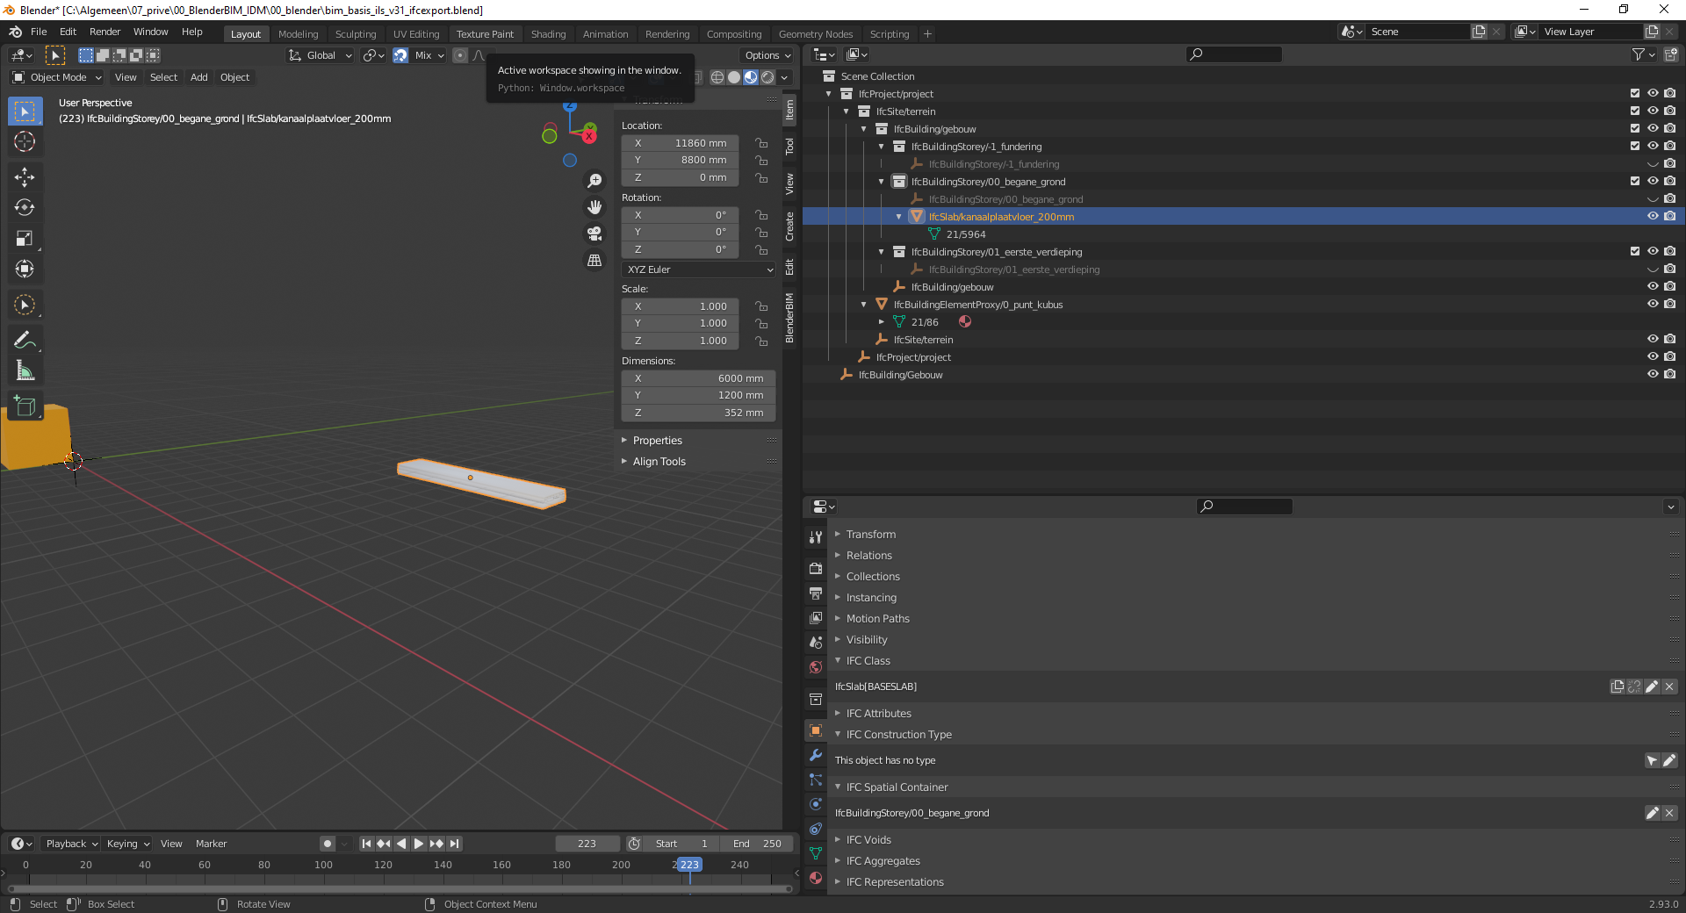Screen dimensions: 1686x913
Task: Open the Keying popover button
Action: (x=128, y=844)
